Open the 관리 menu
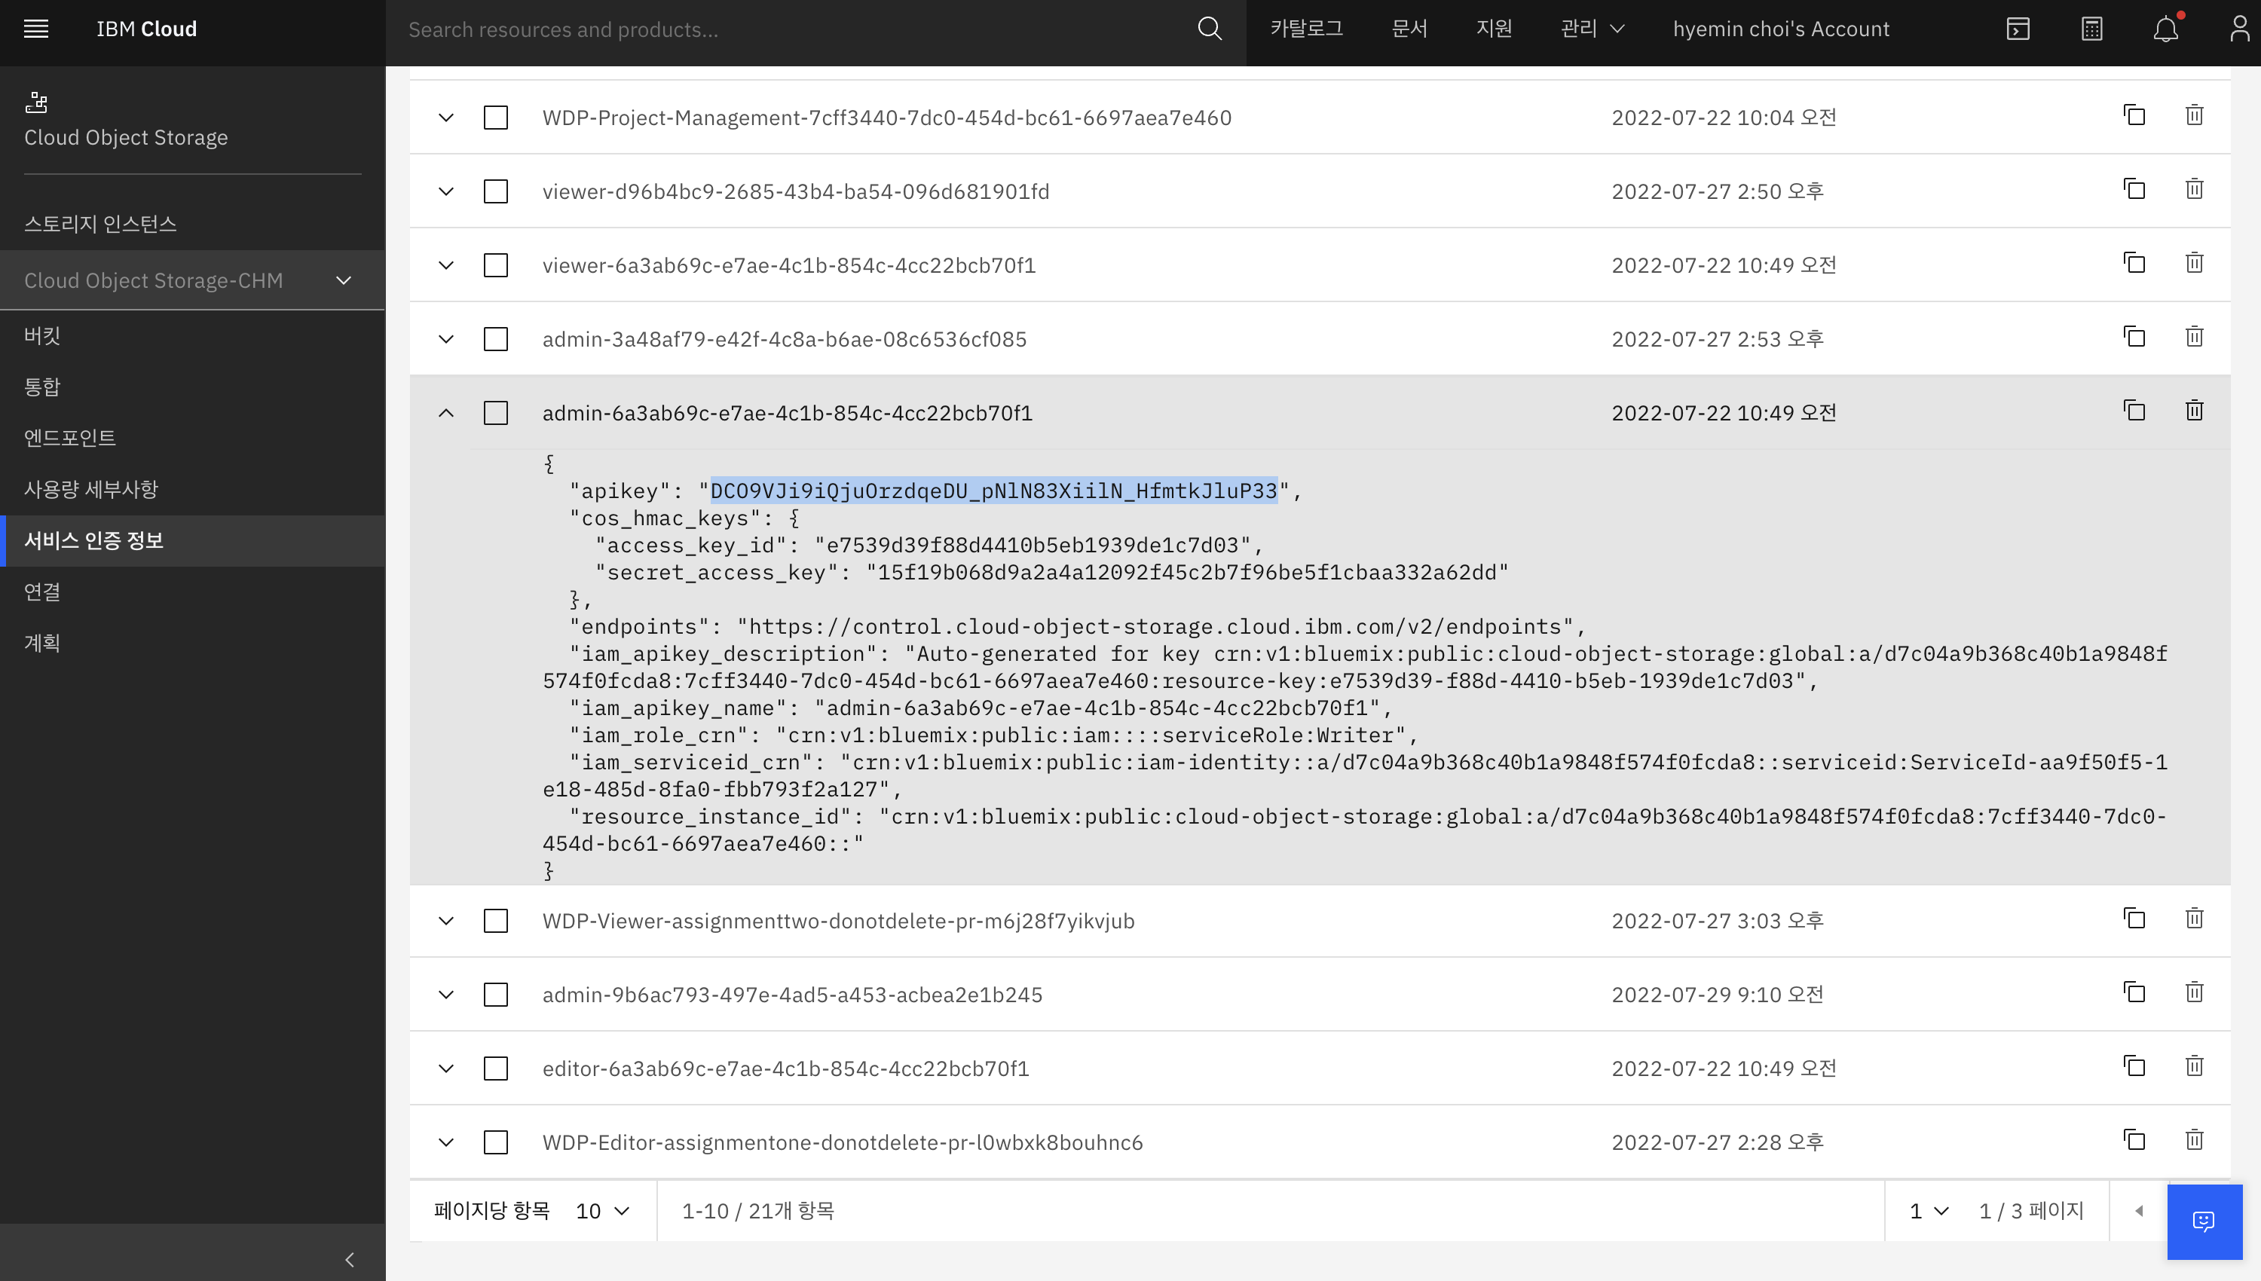The height and width of the screenshot is (1281, 2261). [x=1592, y=29]
